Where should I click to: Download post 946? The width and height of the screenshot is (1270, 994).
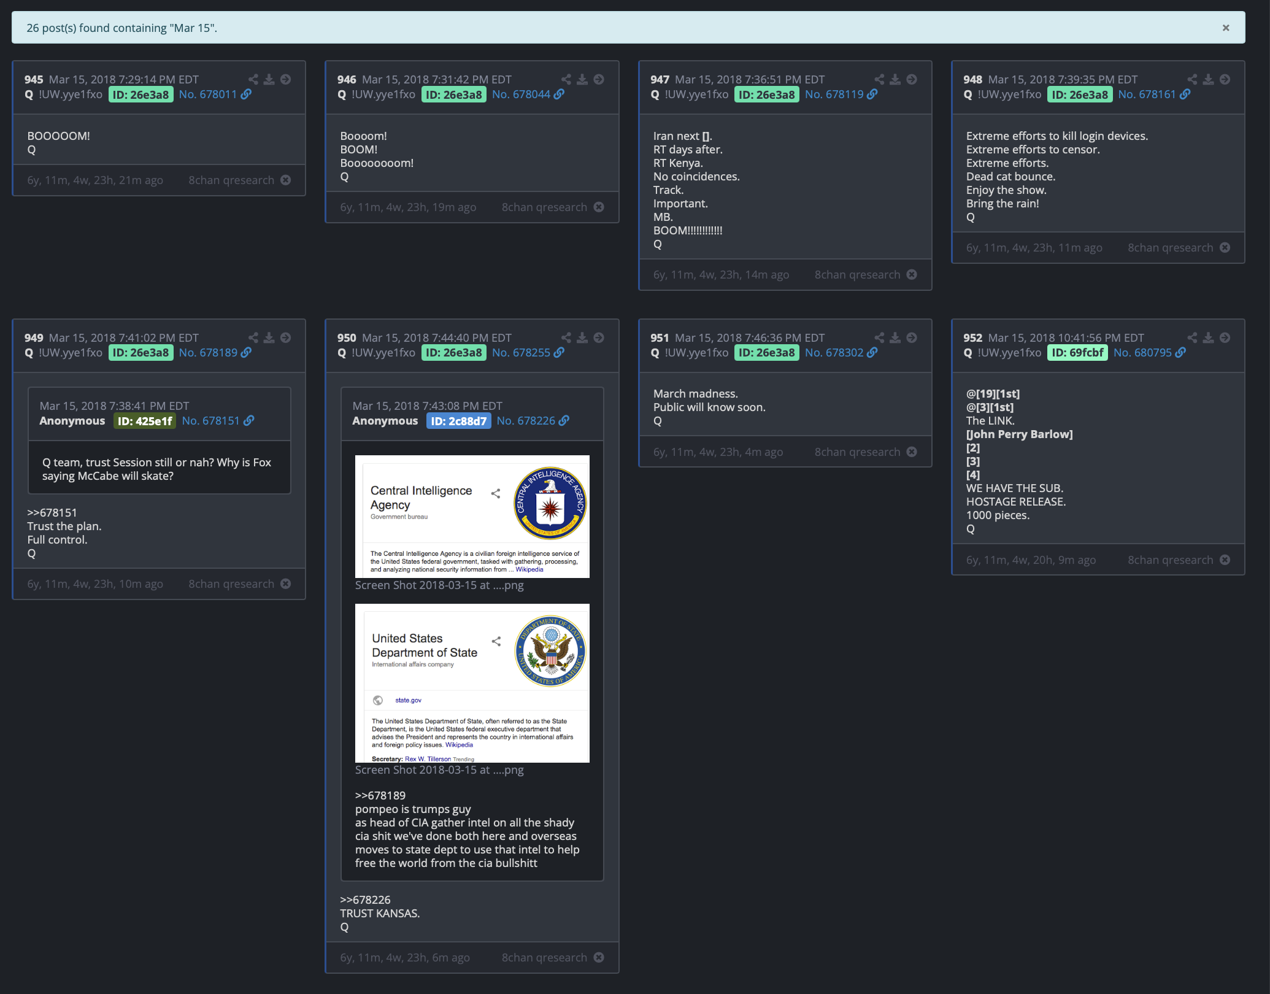tap(582, 79)
